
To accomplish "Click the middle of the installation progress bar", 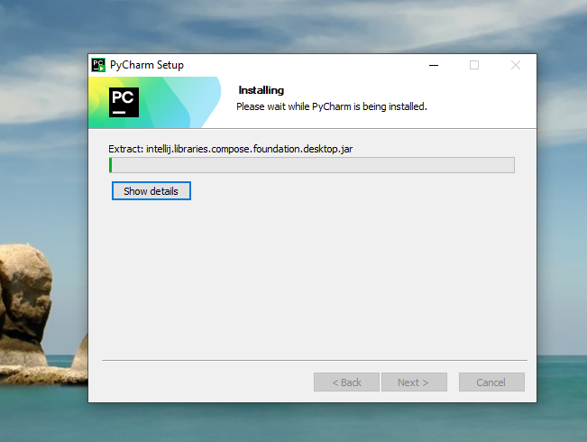I will tap(312, 165).
